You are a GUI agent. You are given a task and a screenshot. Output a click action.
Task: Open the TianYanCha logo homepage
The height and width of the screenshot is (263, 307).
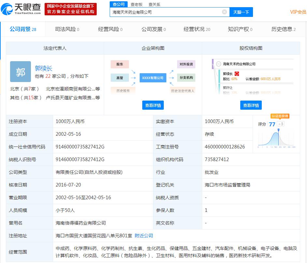click(21, 9)
